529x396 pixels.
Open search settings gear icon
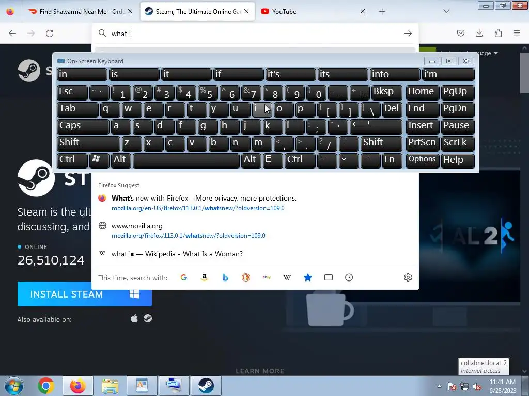(408, 277)
